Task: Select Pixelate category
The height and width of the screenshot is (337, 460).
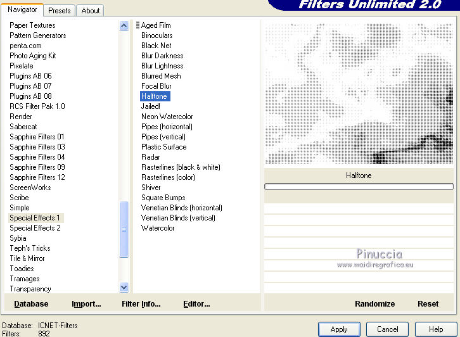Action: pyautogui.click(x=22, y=66)
